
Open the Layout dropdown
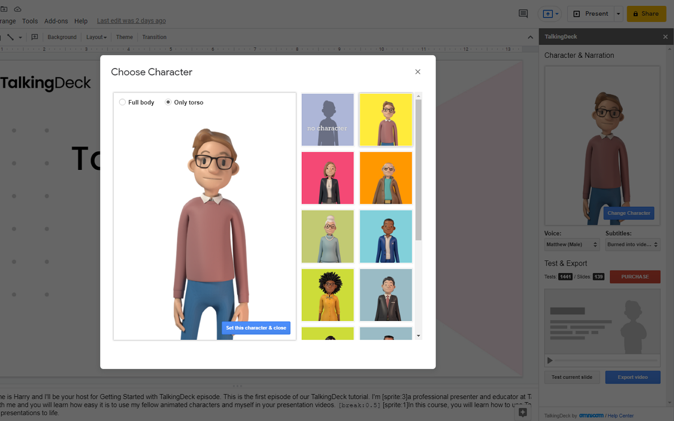tap(96, 37)
